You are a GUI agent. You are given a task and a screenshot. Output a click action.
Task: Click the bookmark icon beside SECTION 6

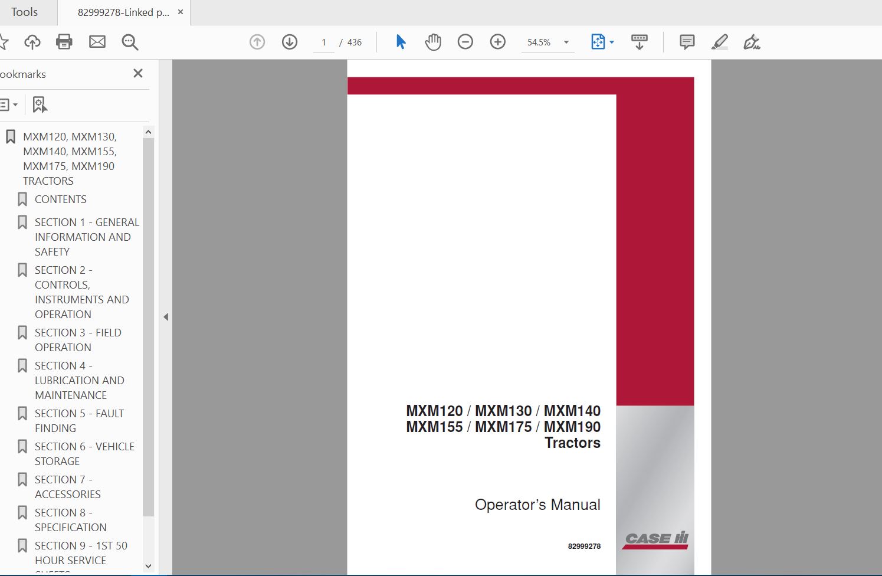click(22, 447)
